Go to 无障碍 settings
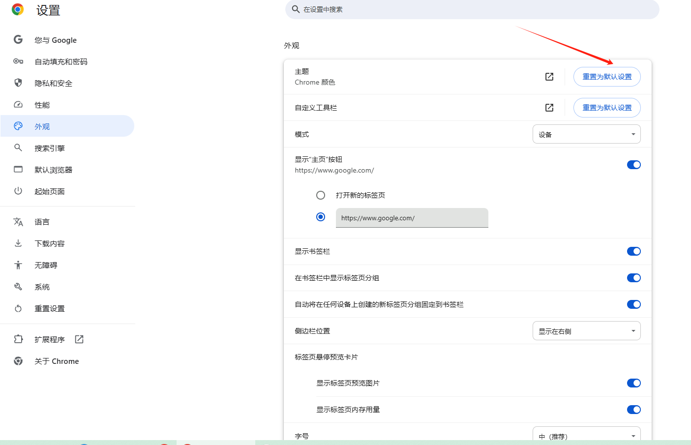691x445 pixels. [x=67, y=265]
